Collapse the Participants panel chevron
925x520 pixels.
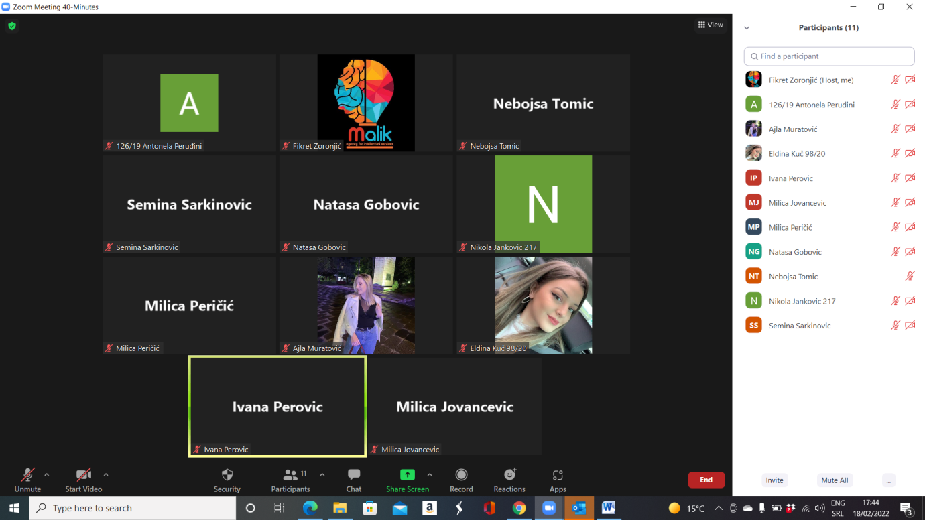(x=747, y=28)
